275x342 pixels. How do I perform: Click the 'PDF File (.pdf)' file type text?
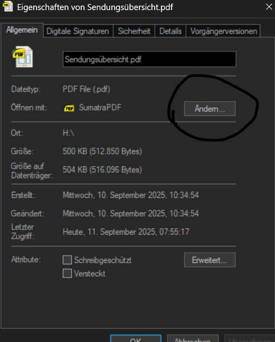tap(86, 89)
